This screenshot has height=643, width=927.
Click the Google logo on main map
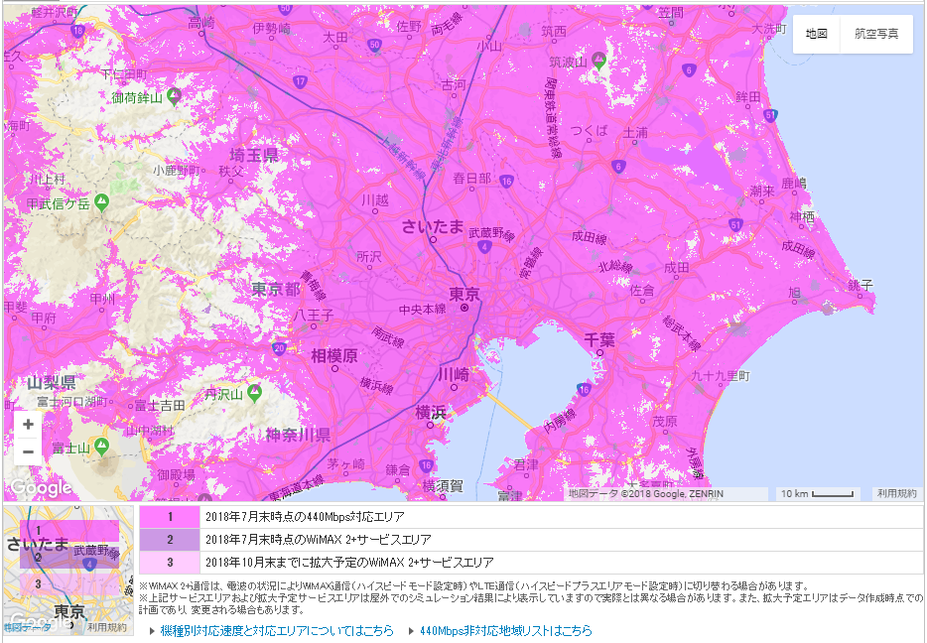pyautogui.click(x=42, y=487)
